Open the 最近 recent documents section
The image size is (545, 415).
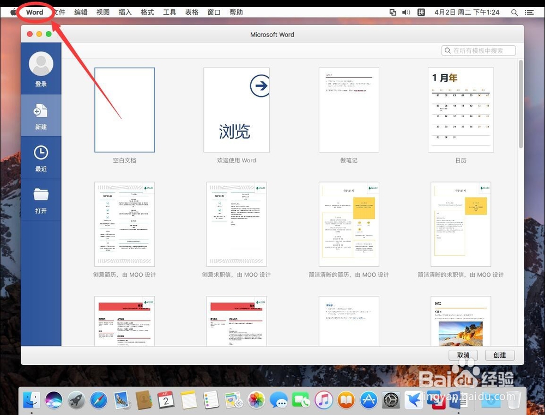point(41,158)
